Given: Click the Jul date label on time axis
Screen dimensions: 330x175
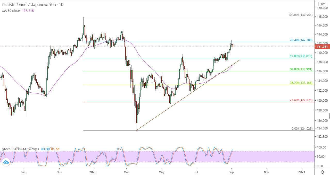Looking at the screenshot, I should [x=196, y=172].
